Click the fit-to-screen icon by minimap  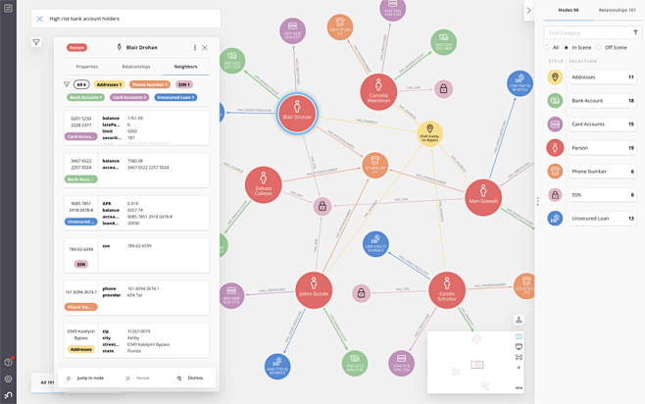(519, 357)
